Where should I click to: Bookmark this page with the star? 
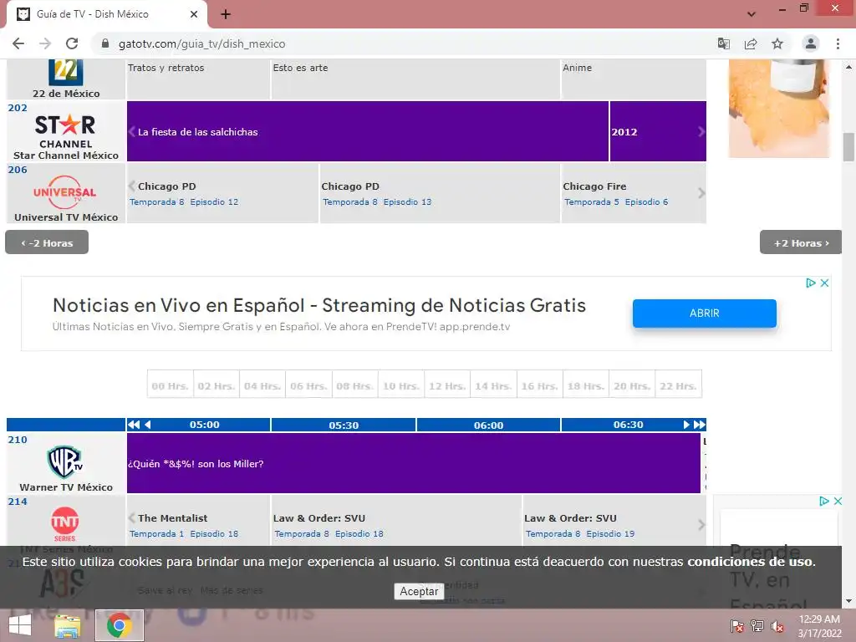[777, 43]
